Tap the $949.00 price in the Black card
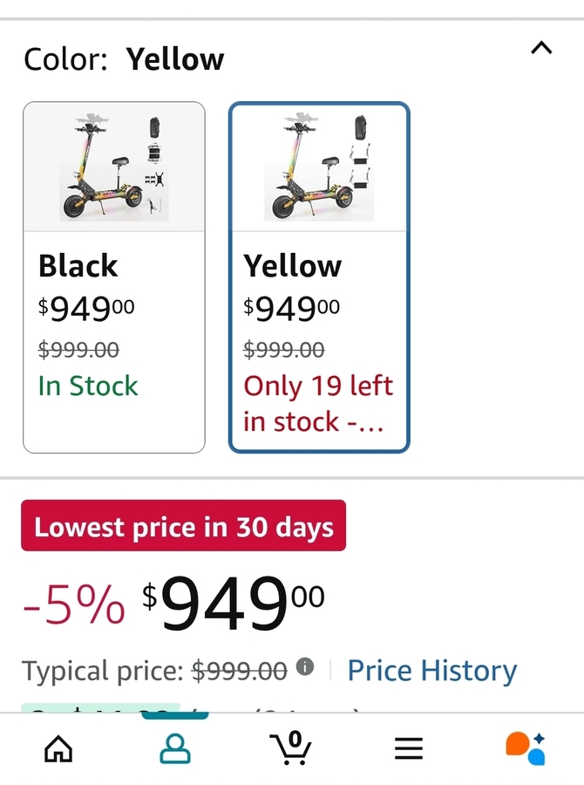This screenshot has width=584, height=785. click(x=86, y=308)
